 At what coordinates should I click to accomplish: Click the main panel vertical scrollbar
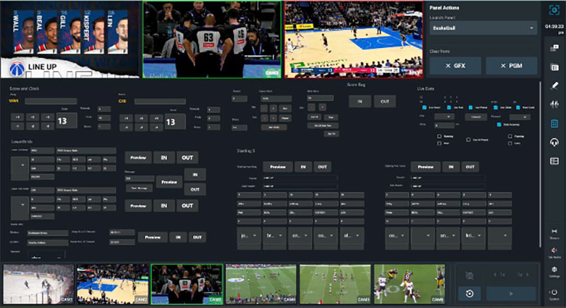(x=540, y=165)
